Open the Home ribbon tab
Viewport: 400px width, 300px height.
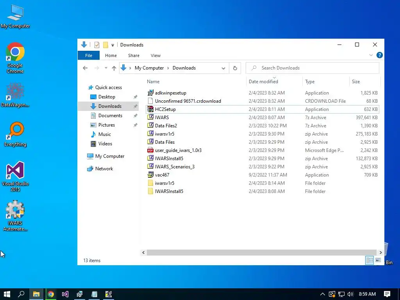(x=111, y=55)
